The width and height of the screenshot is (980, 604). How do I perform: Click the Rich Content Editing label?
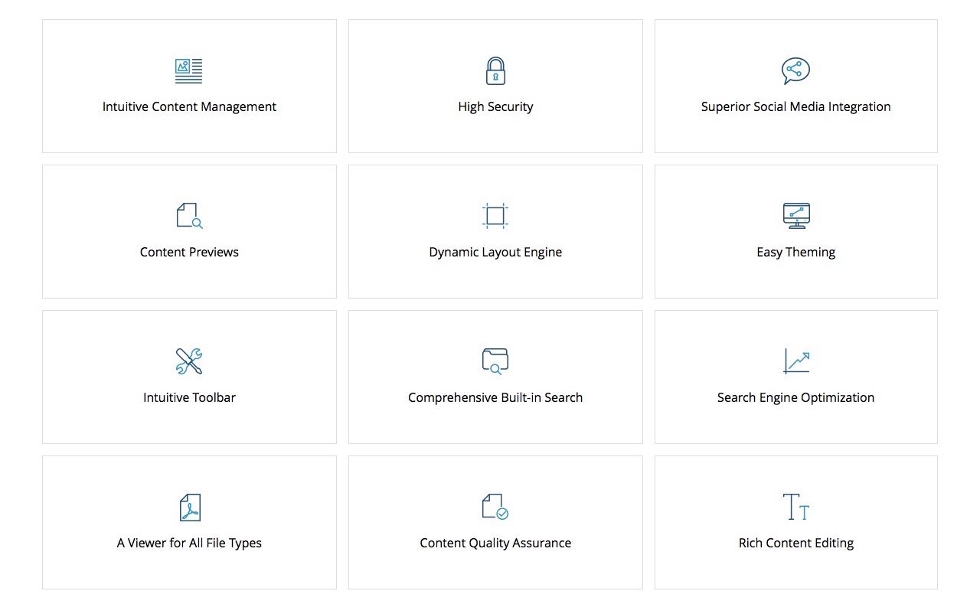(796, 544)
